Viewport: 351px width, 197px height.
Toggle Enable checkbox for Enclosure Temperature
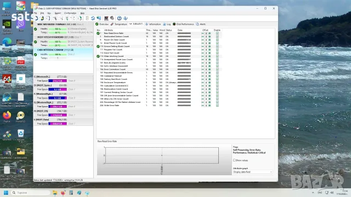click(217, 83)
